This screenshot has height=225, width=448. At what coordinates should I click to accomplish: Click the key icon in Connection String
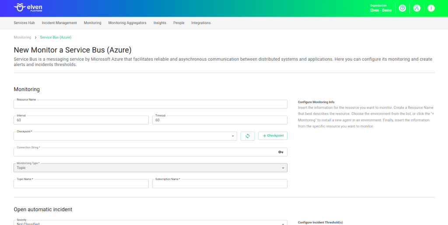[281, 152]
